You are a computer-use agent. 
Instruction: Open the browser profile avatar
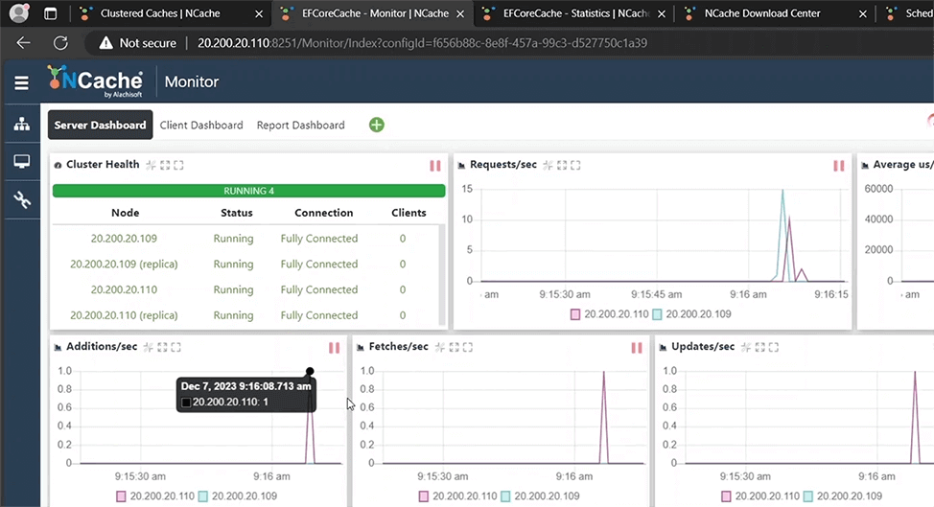point(18,13)
